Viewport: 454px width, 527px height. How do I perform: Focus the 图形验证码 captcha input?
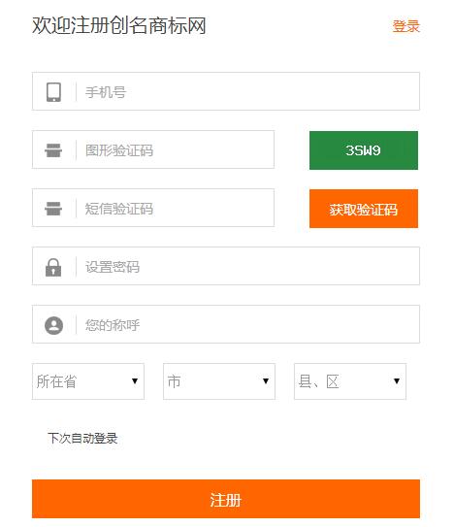(x=153, y=149)
